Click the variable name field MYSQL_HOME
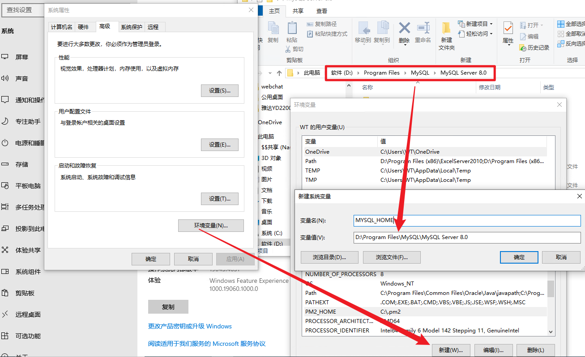Screen dimensions: 585x357 coord(467,220)
